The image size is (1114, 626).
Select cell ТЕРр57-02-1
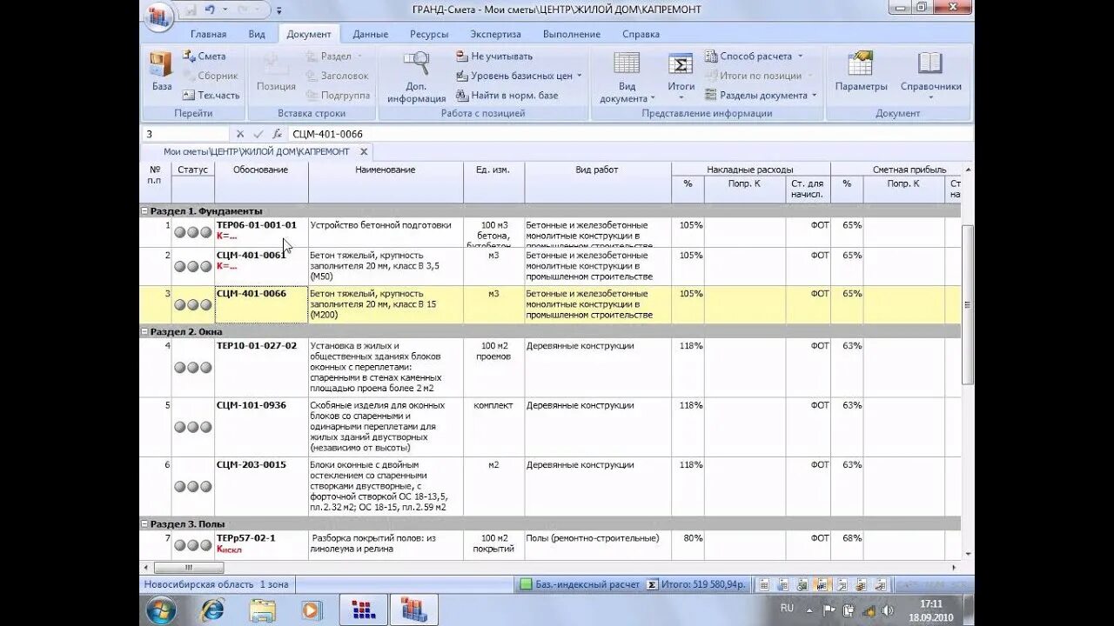[x=261, y=543]
